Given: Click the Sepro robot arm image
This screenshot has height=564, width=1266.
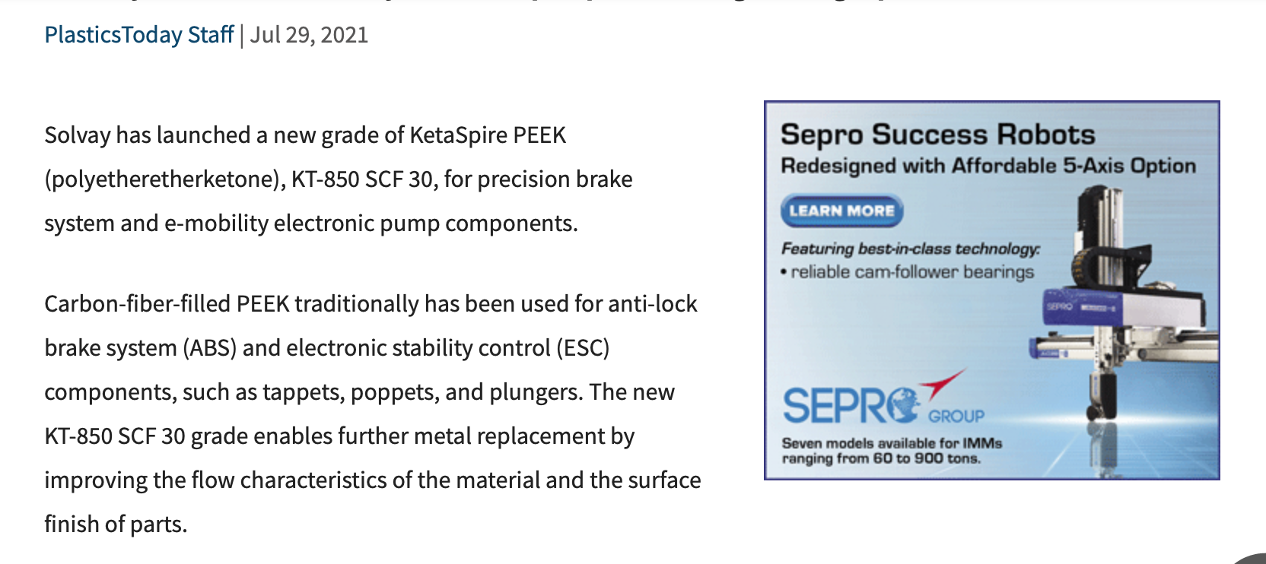Looking at the screenshot, I should coord(1118,304).
